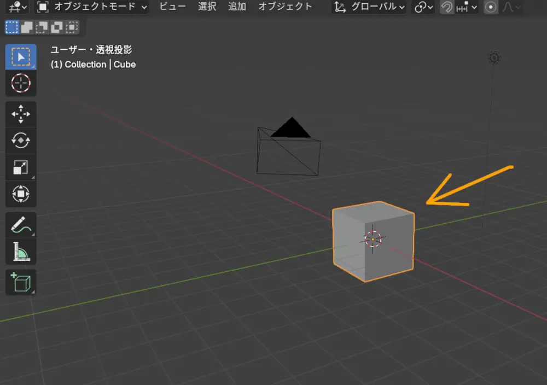The width and height of the screenshot is (547, 385).
Task: Click the (1) Collection | Cube label
Action: [93, 65]
